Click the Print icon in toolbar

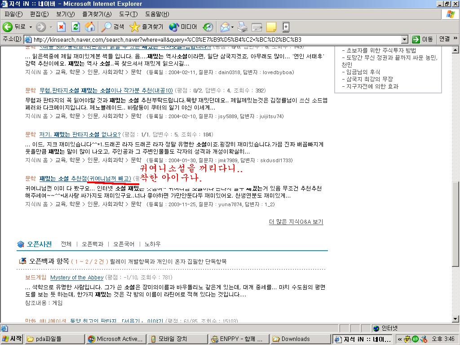(243, 27)
